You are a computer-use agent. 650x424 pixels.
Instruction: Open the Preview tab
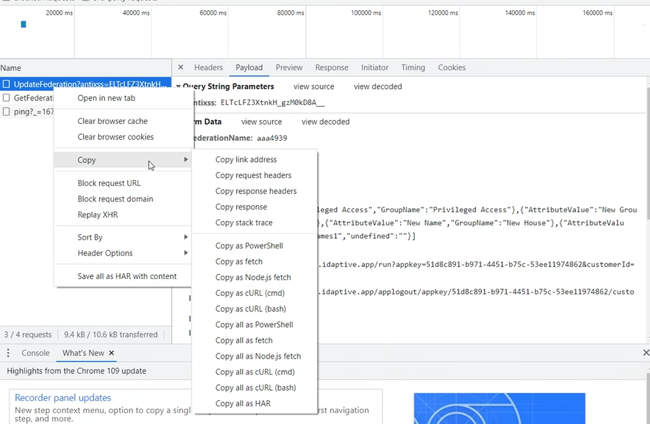289,67
